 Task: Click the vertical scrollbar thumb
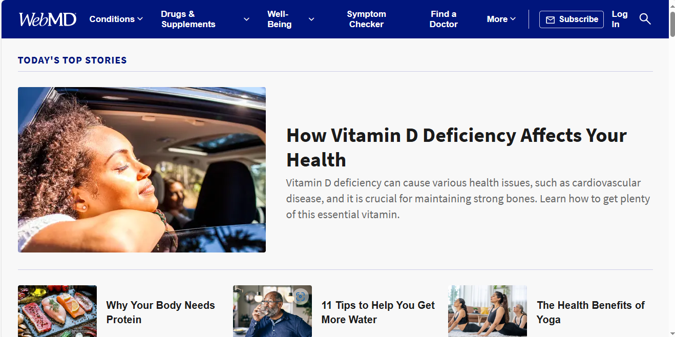pos(672,25)
